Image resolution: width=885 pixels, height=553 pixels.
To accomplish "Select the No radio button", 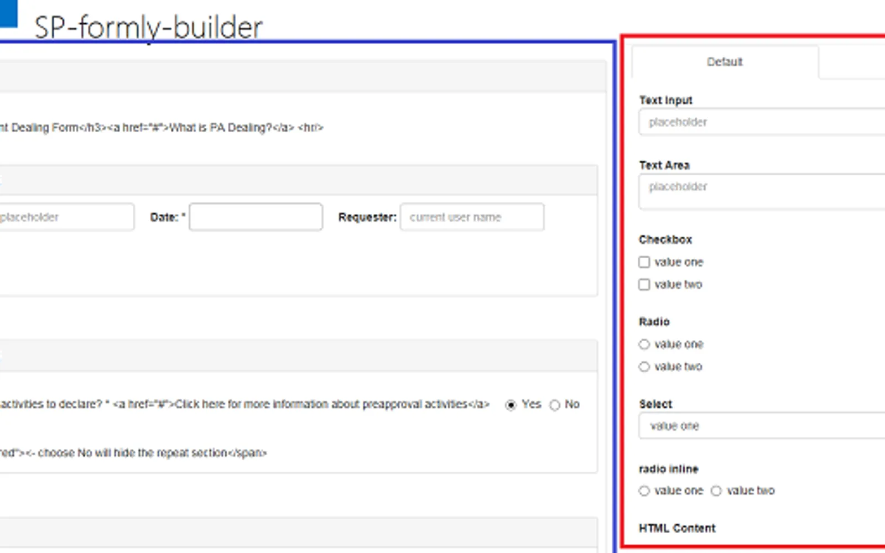I will [x=555, y=405].
